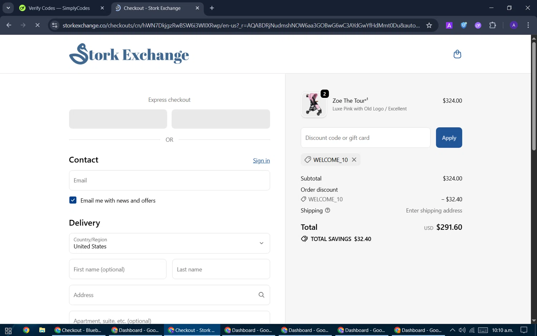Open File Explorer from the taskbar

pos(42,330)
